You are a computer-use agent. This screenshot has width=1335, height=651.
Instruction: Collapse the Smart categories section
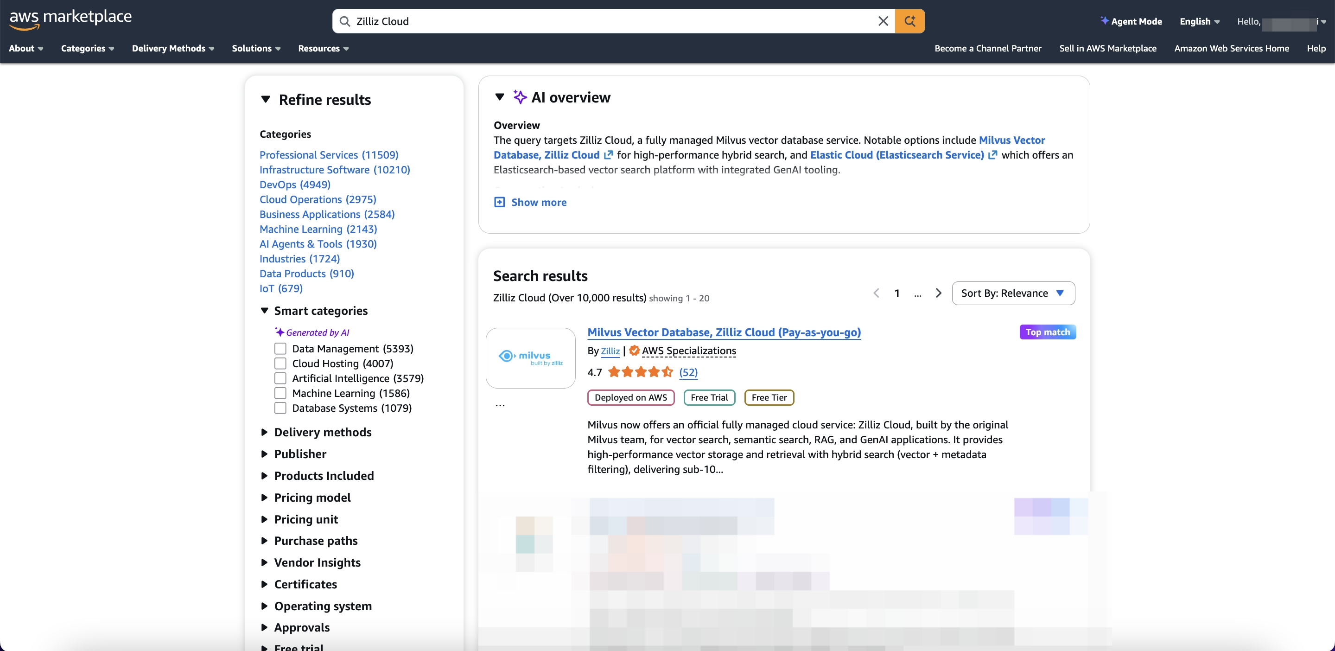coord(264,311)
